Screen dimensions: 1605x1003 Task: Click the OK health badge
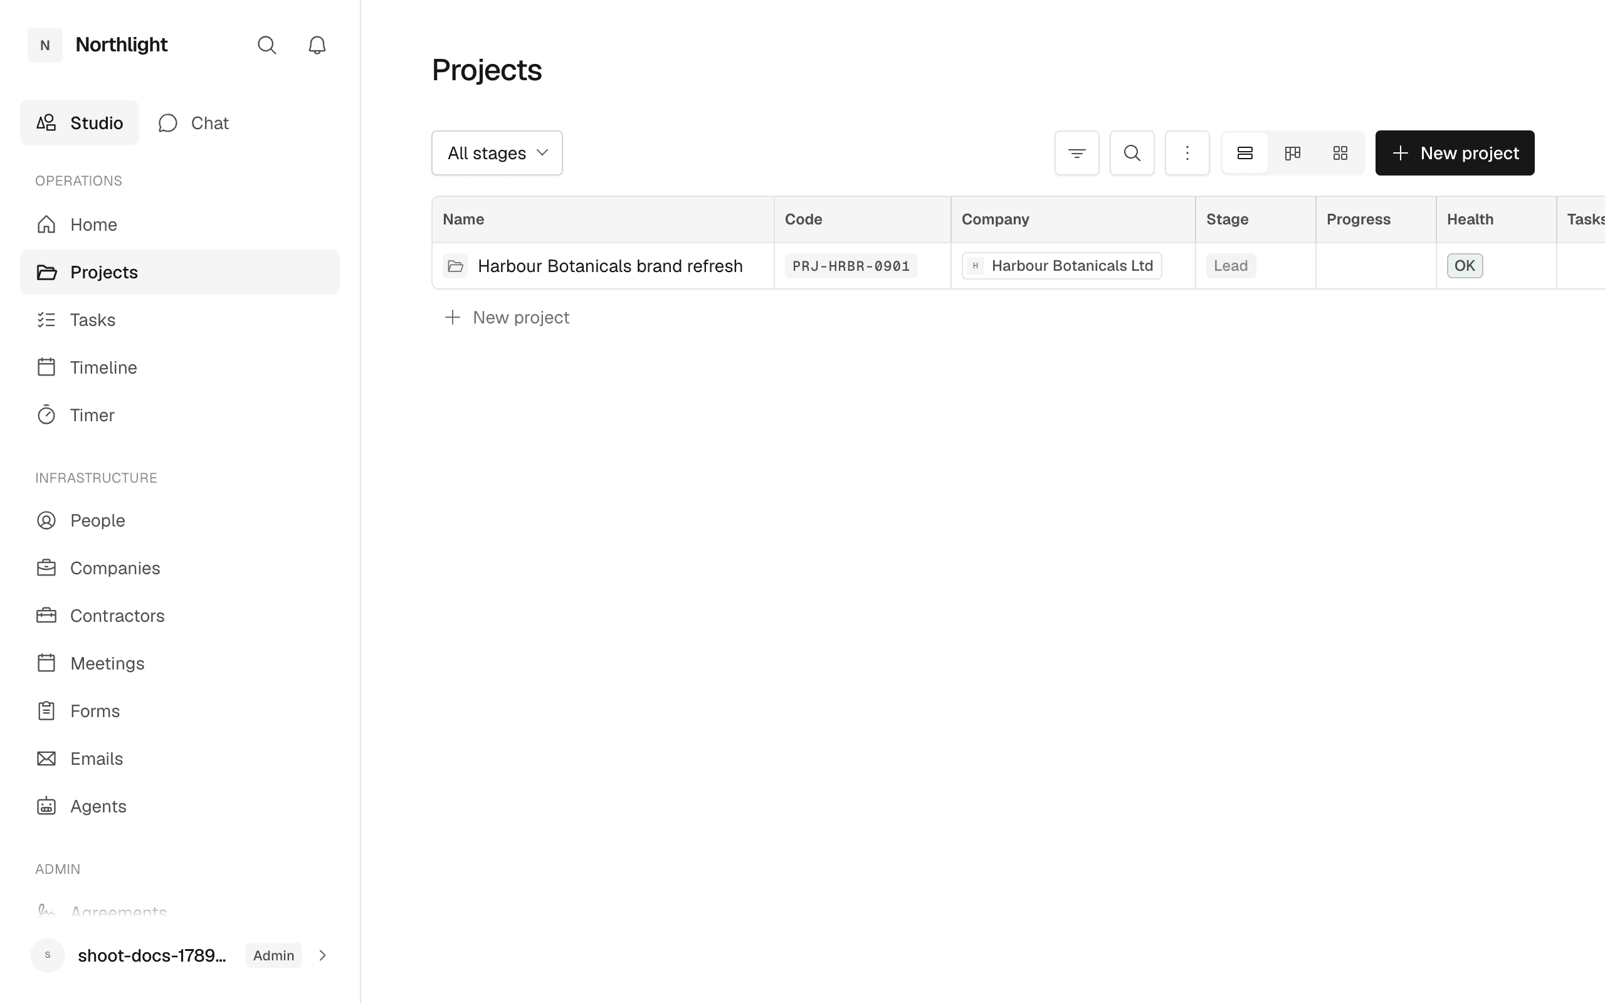pos(1465,266)
